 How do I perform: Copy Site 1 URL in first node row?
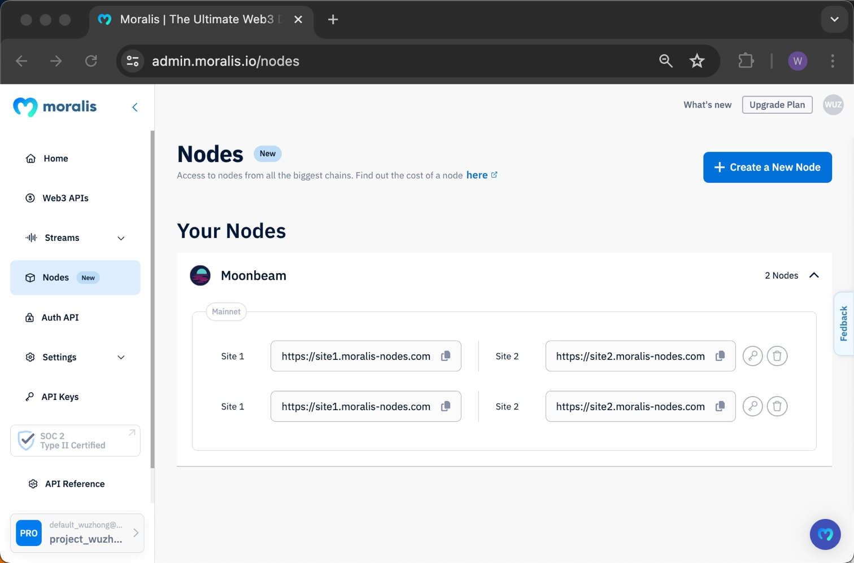click(446, 356)
